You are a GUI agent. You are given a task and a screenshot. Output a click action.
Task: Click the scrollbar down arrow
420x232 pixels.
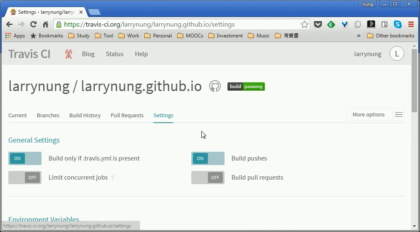pyautogui.click(x=414, y=226)
